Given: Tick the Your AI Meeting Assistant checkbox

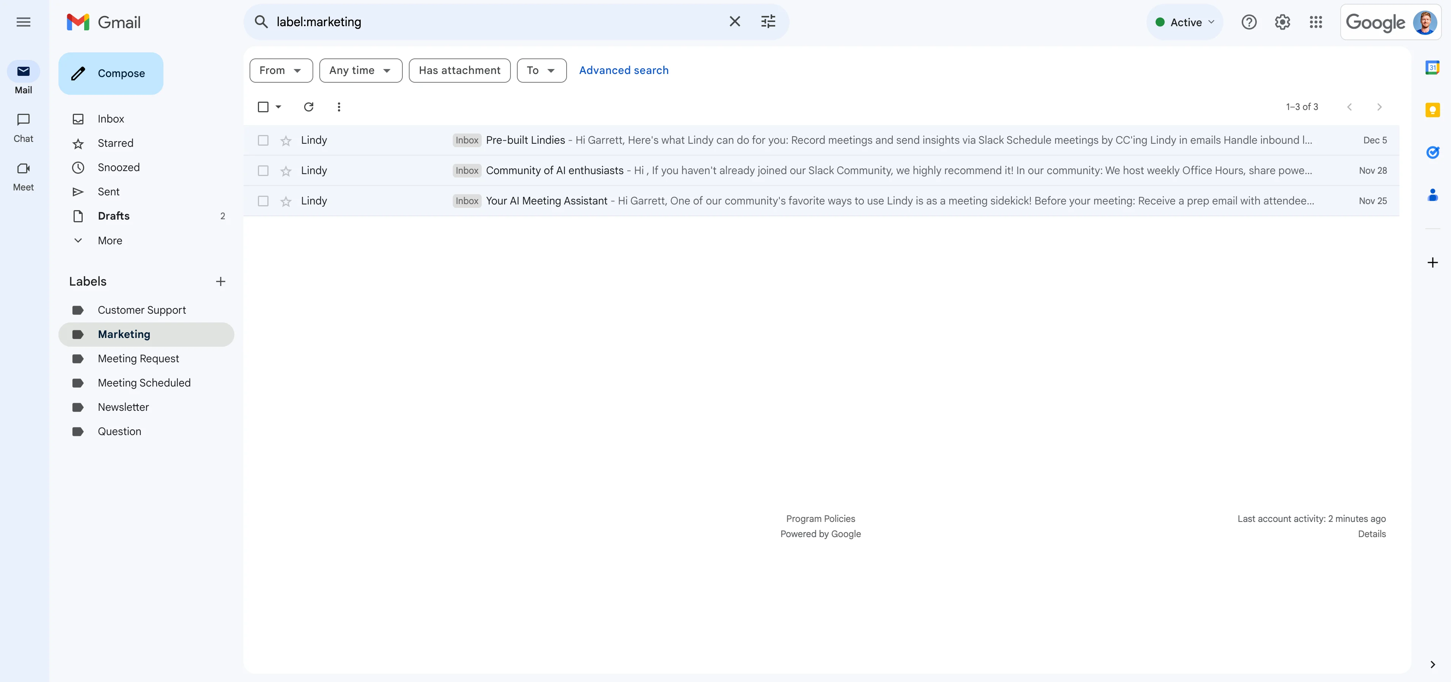Looking at the screenshot, I should click(263, 201).
